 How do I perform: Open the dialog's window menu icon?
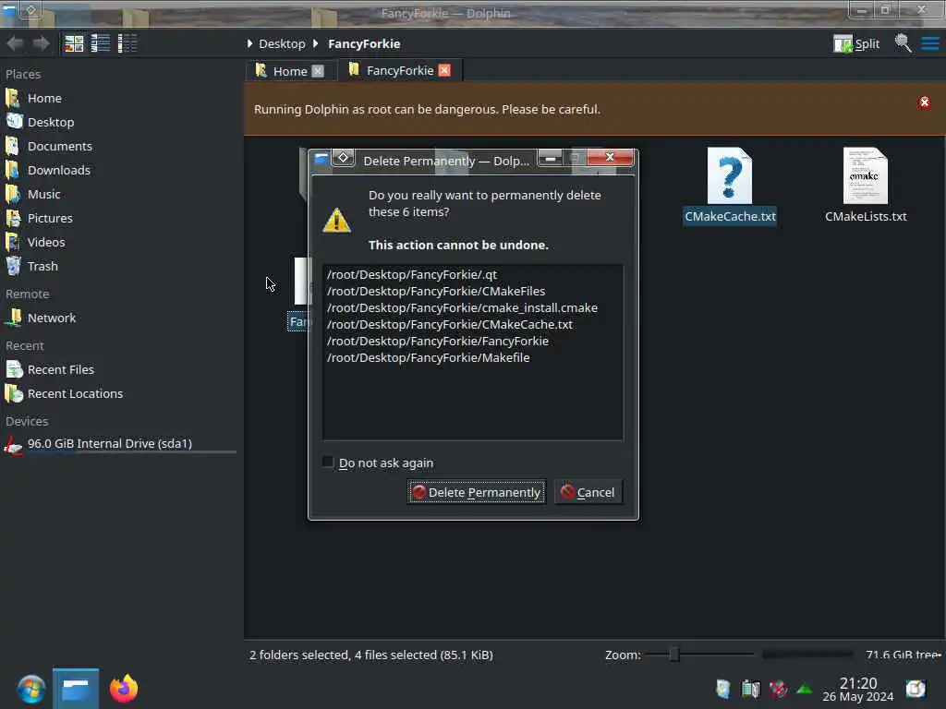321,159
